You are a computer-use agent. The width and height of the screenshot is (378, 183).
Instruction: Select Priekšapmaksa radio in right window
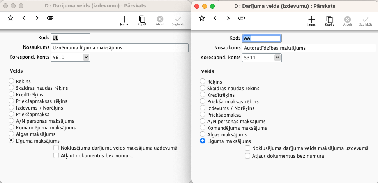click(203, 114)
